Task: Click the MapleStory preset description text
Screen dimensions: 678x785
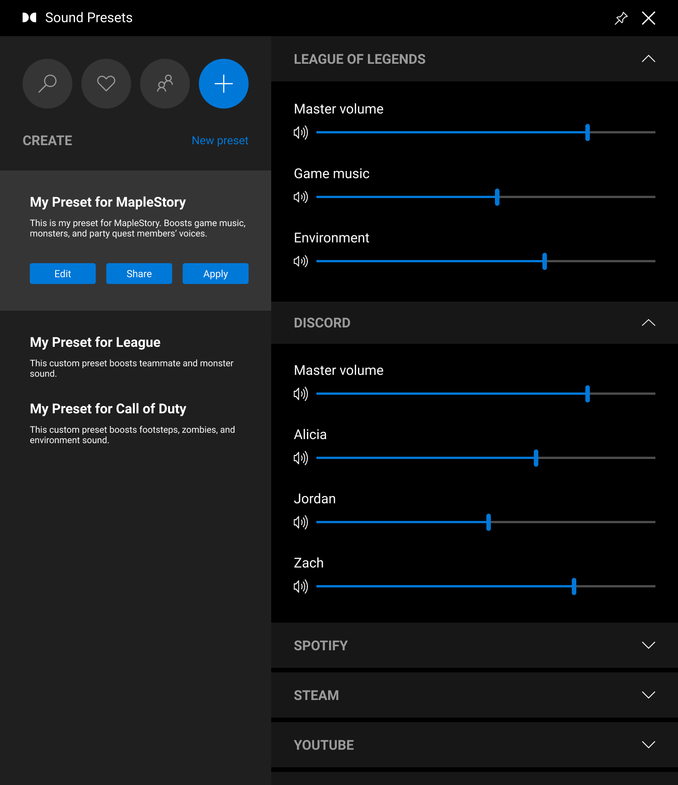Action: (x=138, y=228)
